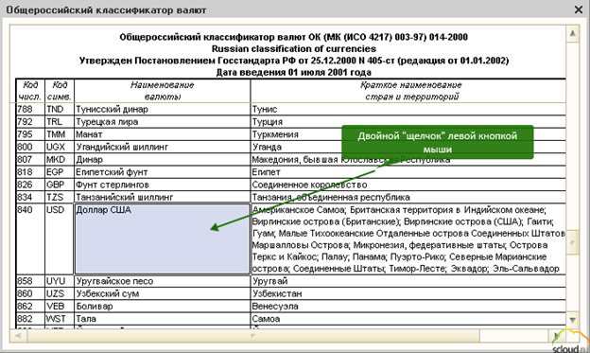This screenshot has height=353, width=590.
Task: Click the numeric code "840"
Action: [25, 210]
